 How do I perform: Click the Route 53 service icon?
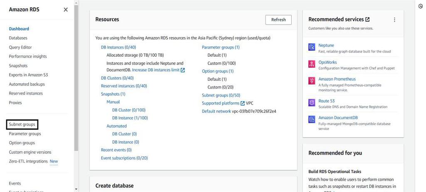click(x=312, y=103)
